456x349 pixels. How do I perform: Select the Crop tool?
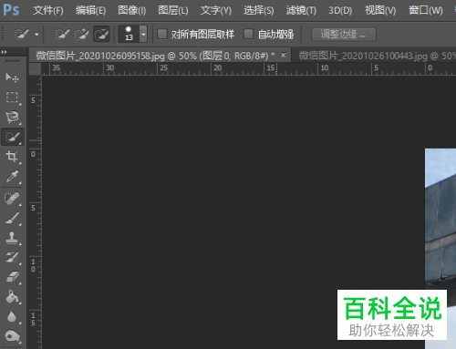[12, 157]
